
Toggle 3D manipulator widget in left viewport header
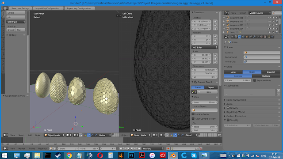[85, 135]
